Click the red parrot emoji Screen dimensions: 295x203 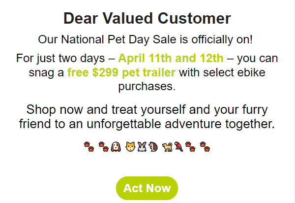pyautogui.click(x=178, y=147)
